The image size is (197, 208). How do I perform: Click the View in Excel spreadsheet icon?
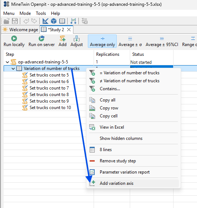click(x=92, y=127)
